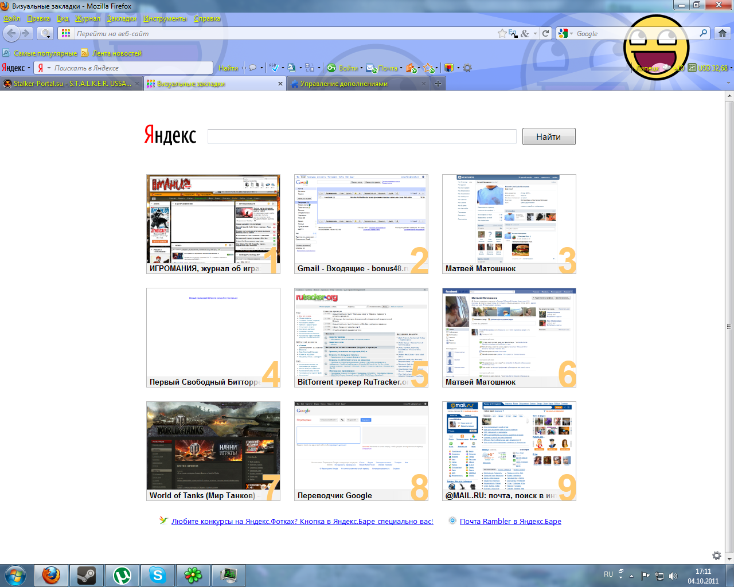The height and width of the screenshot is (587, 734).
Task: Click the Yandex Bar chat bubble icon
Action: 253,68
